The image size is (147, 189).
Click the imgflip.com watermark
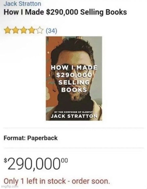9,186
